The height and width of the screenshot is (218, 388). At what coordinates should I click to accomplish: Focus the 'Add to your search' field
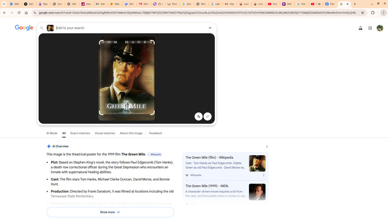click(x=130, y=28)
